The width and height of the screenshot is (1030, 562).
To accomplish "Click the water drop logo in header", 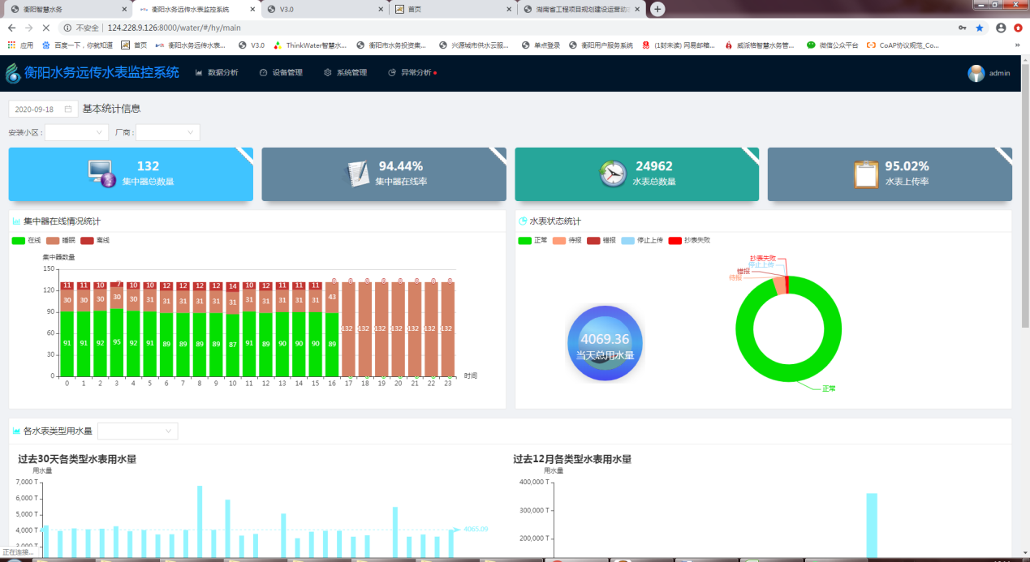I will click(x=13, y=73).
